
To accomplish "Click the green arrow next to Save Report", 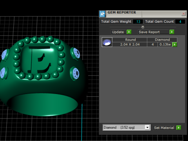I will (x=172, y=32).
